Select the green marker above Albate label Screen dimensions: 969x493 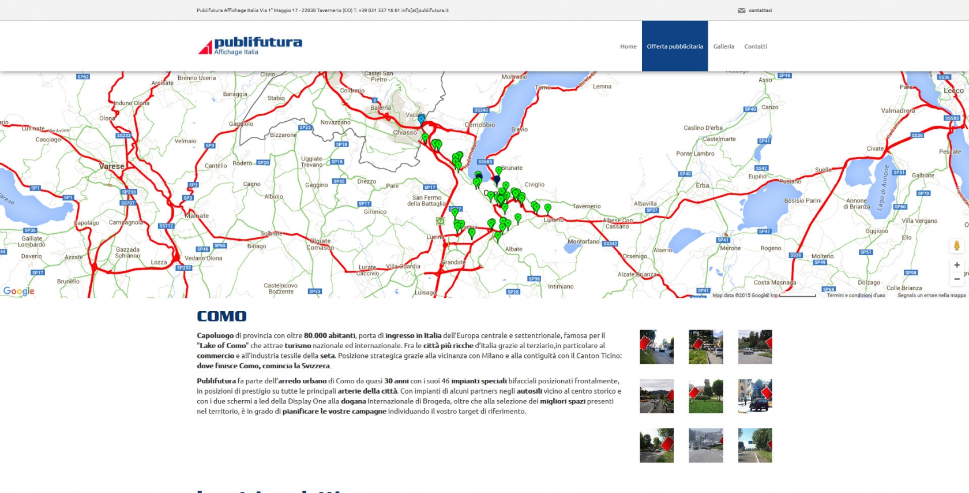pyautogui.click(x=498, y=236)
